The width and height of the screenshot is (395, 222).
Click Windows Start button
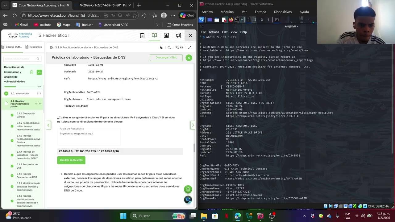123,216
